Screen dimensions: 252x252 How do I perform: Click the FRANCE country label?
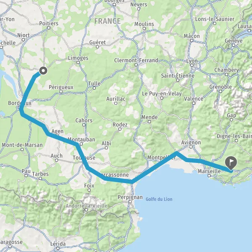(x=108, y=21)
